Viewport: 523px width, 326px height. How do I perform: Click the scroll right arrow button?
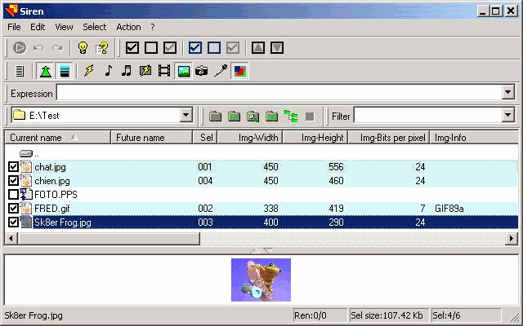tap(512, 238)
